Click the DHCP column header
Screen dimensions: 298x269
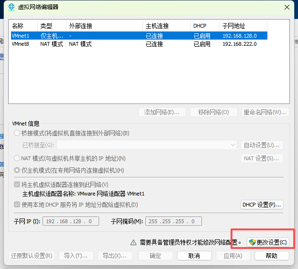coord(205,26)
